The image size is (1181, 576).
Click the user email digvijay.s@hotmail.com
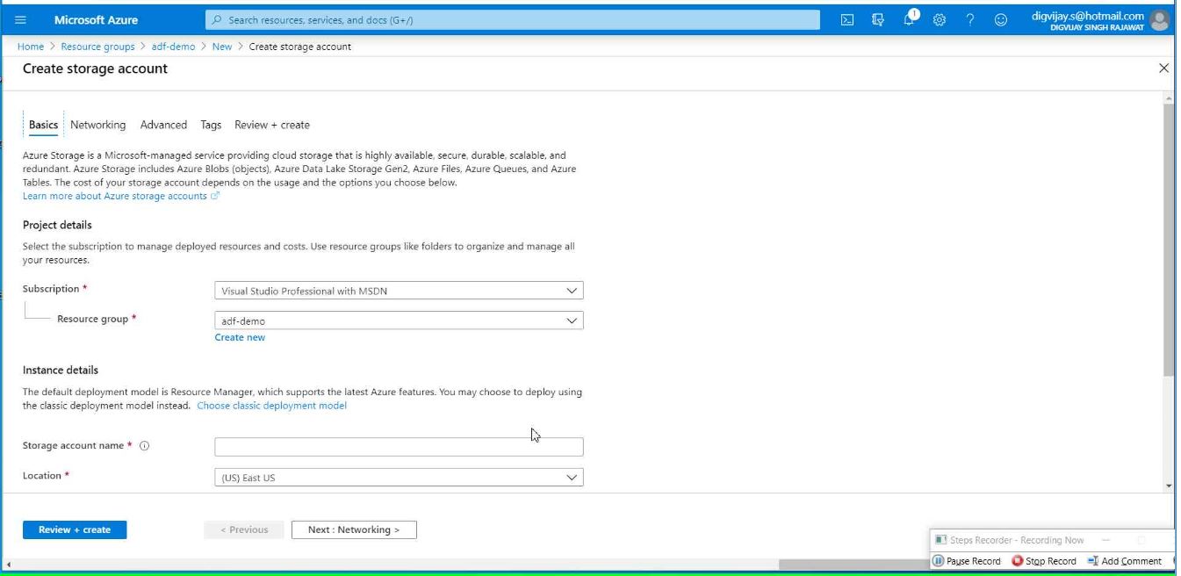1088,15
